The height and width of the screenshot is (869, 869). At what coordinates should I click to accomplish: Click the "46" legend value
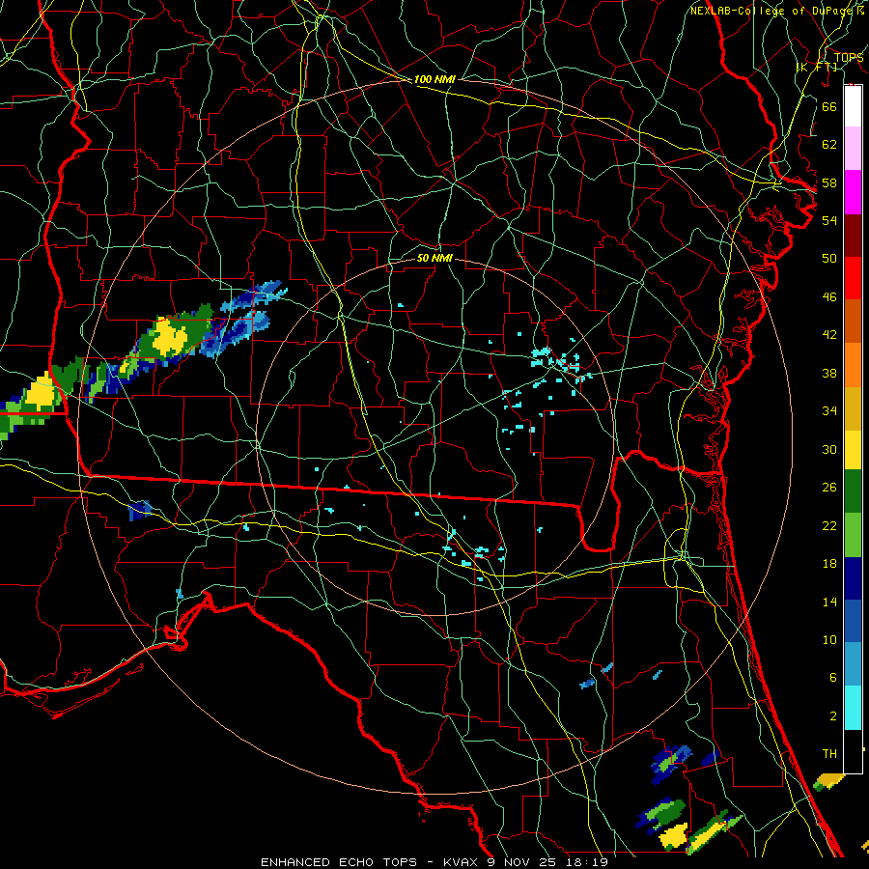pyautogui.click(x=829, y=297)
